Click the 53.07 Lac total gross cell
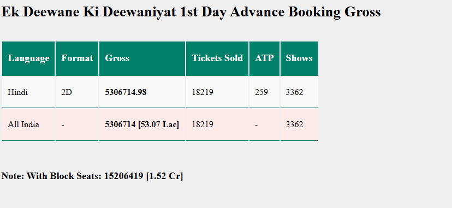 [142, 124]
